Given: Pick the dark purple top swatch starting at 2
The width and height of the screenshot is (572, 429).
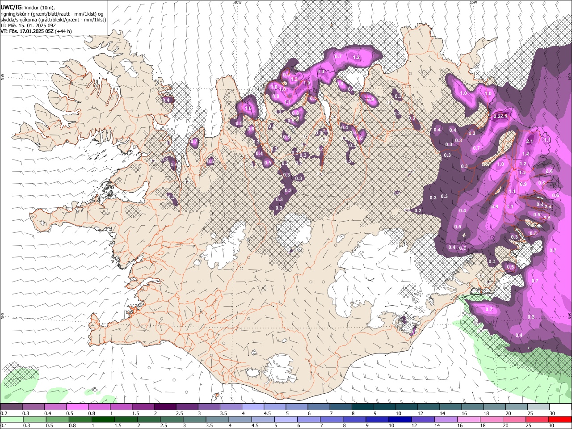Looking at the screenshot, I should 164,407.
